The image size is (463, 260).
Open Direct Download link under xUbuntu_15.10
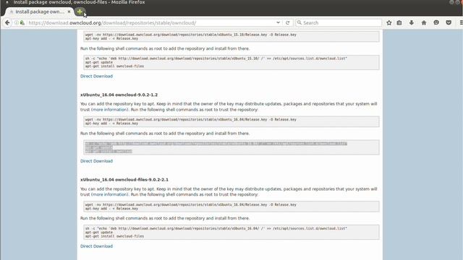point(96,76)
